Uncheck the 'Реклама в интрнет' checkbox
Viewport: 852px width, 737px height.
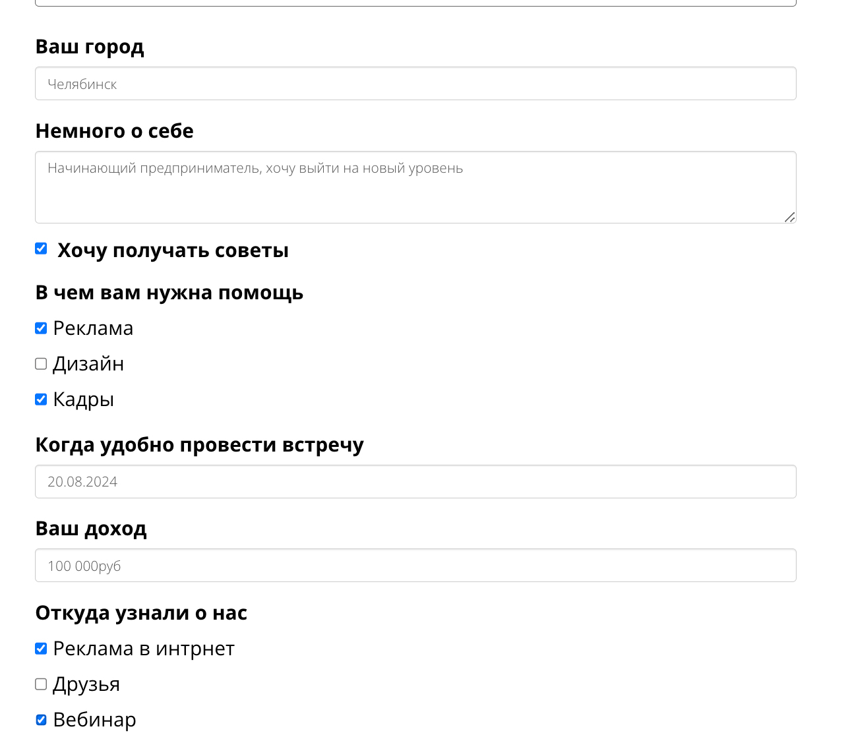click(41, 649)
